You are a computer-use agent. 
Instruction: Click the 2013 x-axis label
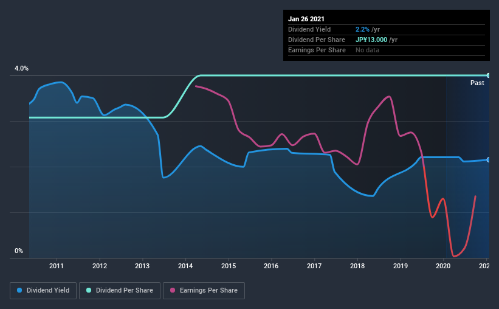pyautogui.click(x=142, y=266)
